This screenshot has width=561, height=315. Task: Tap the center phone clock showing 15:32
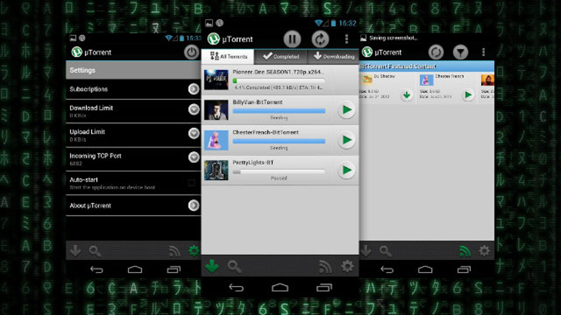347,23
